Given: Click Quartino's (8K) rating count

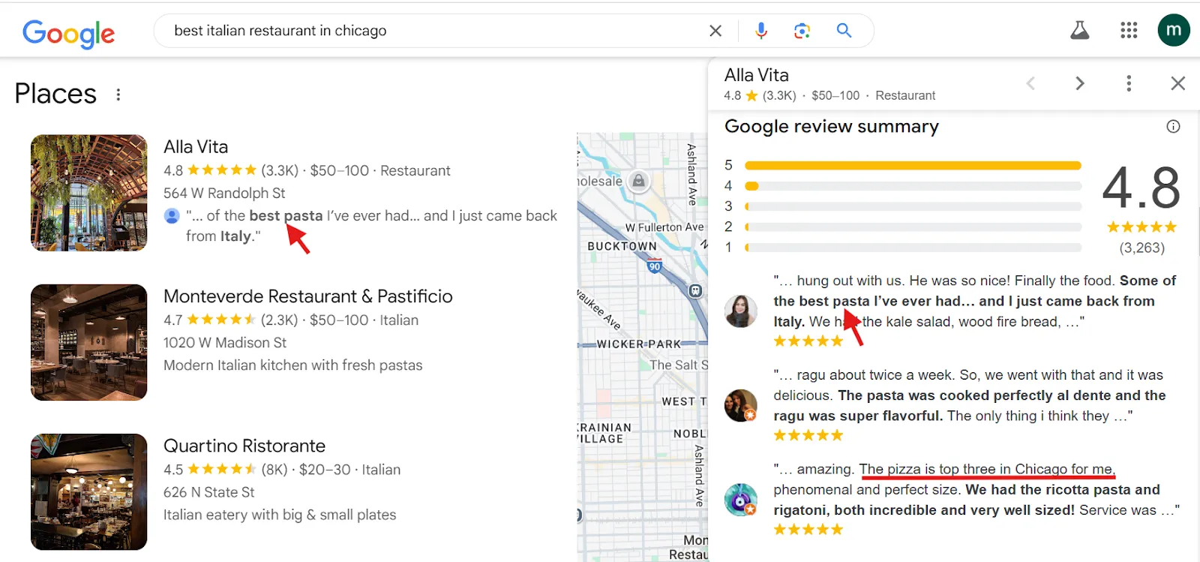Looking at the screenshot, I should coord(274,470).
